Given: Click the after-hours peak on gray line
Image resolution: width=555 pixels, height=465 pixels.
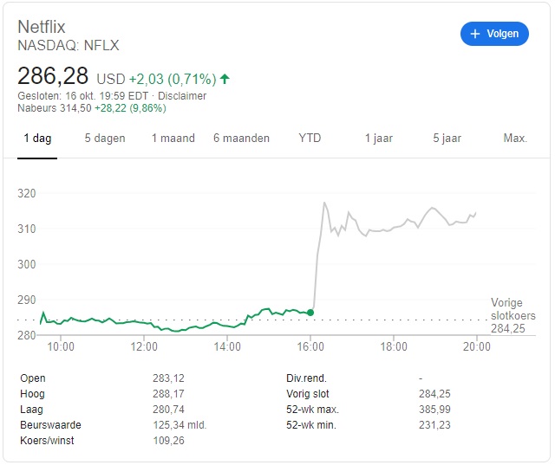Looking at the screenshot, I should [x=324, y=203].
